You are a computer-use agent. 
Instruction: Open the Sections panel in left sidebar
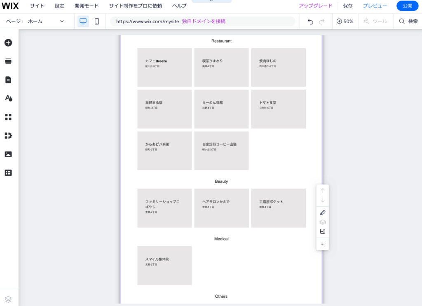8,61
